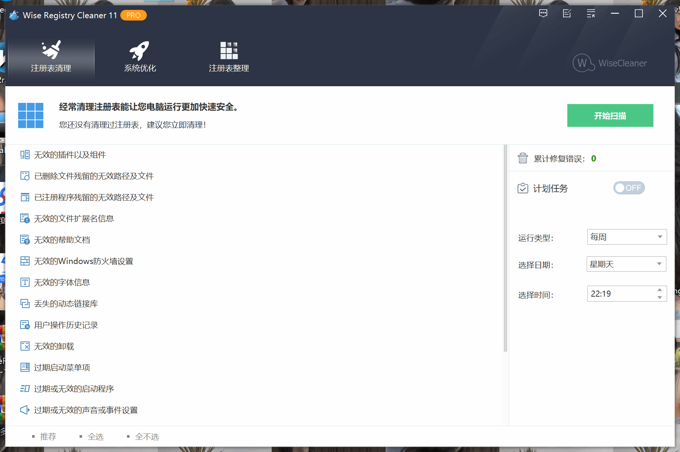
Task: Select the 无效的帮助文档 text
Action: click(62, 240)
